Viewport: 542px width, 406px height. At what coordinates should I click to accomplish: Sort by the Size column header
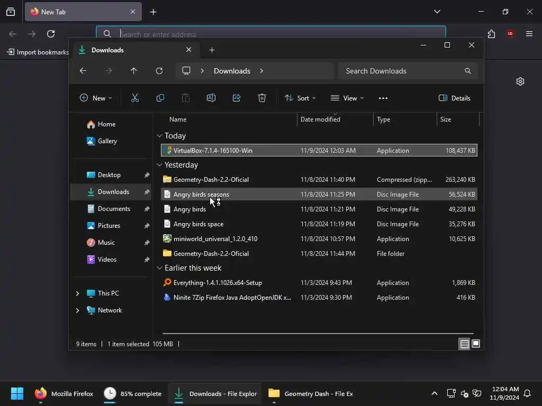coord(446,119)
